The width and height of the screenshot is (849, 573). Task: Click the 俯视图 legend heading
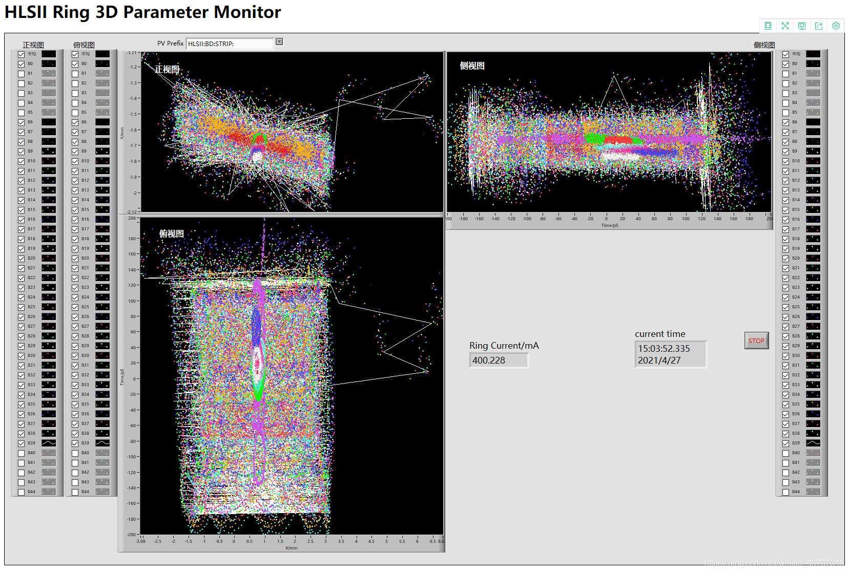pos(84,45)
